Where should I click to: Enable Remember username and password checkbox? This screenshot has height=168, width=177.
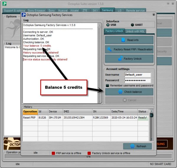[107, 85]
